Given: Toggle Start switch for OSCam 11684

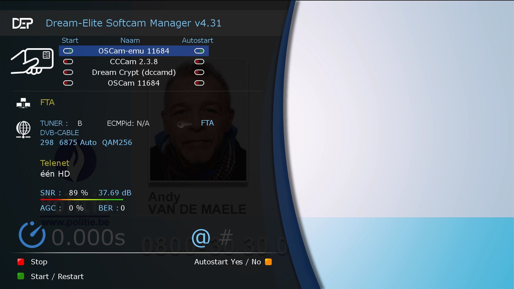Looking at the screenshot, I should 68,83.
